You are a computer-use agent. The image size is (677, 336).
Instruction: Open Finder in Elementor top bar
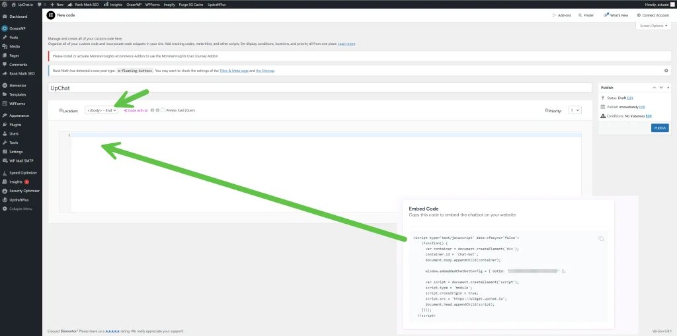586,15
